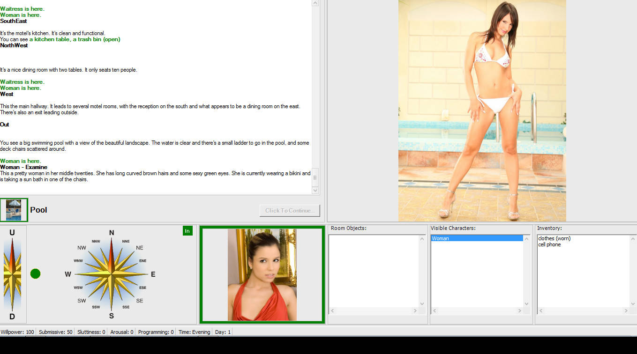Go East on the compass rose
Viewport: 637px width, 354px height.
[153, 274]
